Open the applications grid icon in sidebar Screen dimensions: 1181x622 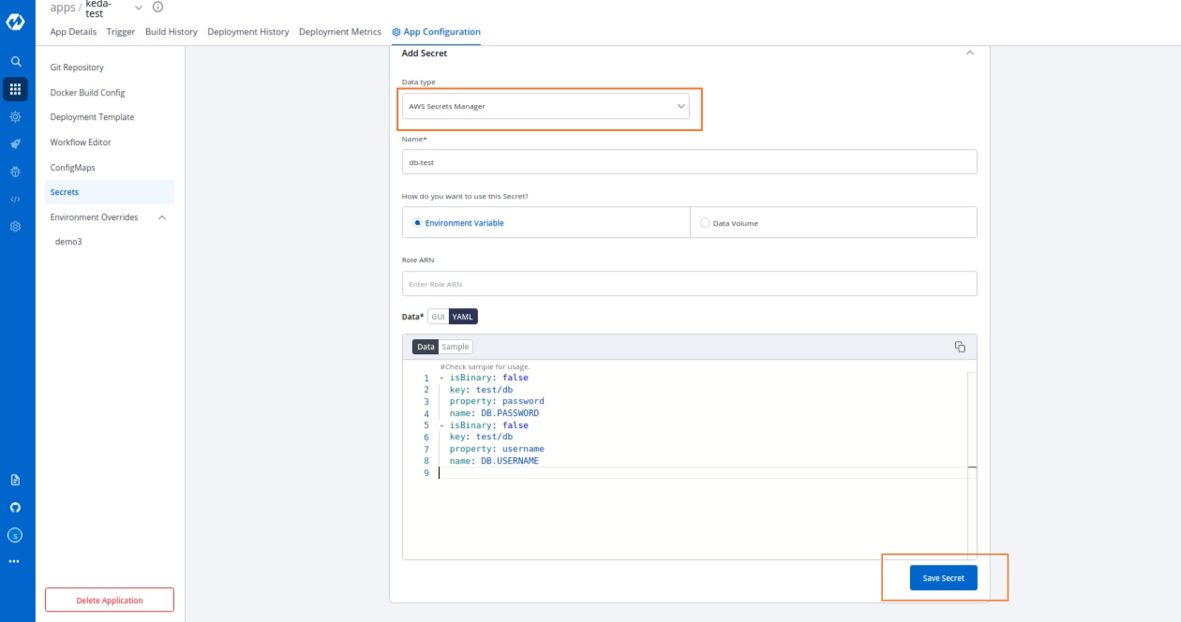coord(15,89)
